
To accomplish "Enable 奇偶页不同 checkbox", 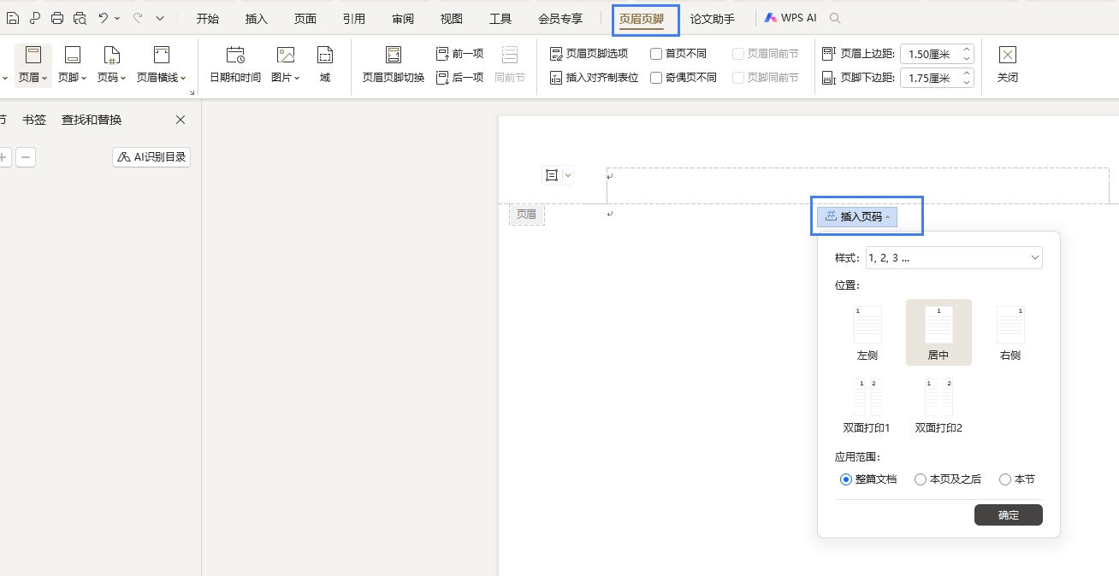I will (656, 78).
